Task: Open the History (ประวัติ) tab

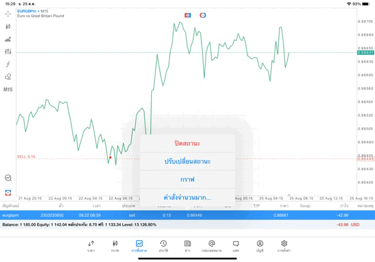Action: pos(163,246)
